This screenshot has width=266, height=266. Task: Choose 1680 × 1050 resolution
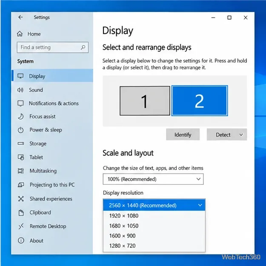[154, 226]
